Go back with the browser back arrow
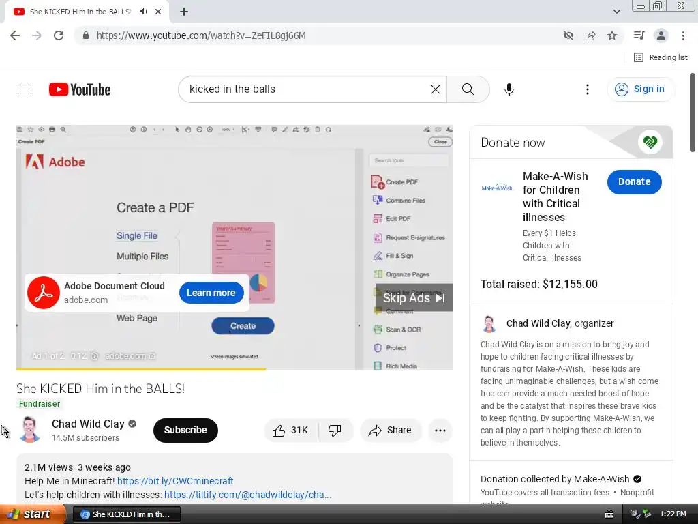The width and height of the screenshot is (698, 524). click(x=15, y=35)
